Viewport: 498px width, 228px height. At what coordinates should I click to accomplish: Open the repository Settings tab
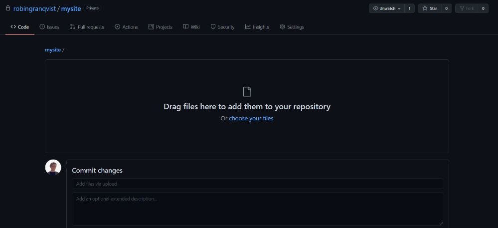coord(292,27)
